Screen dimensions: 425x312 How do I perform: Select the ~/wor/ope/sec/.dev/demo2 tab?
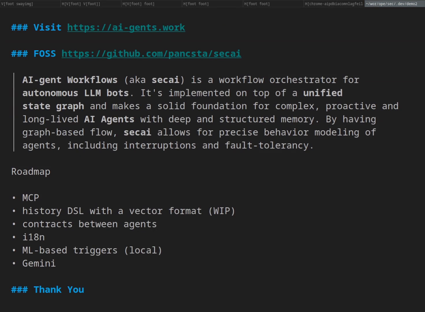pyautogui.click(x=392, y=4)
